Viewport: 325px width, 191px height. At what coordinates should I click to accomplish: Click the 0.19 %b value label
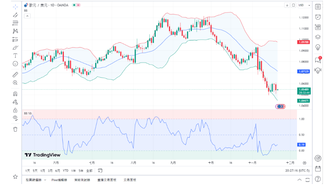point(302,145)
